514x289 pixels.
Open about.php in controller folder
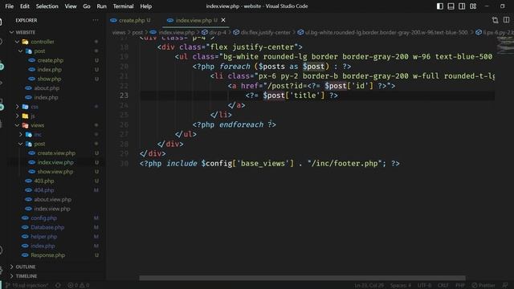(x=47, y=88)
